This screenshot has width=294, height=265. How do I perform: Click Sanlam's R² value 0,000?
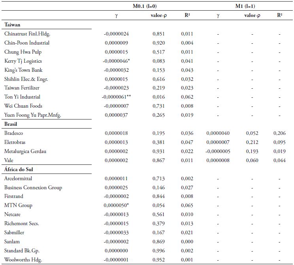pos(187,242)
